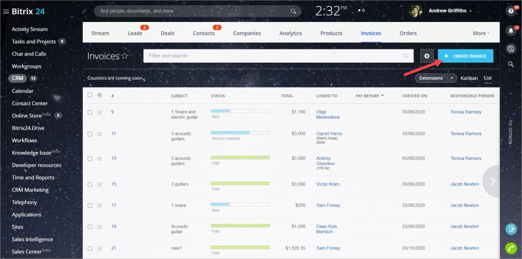The image size is (522, 259).
Task: Open invoice number 13 link
Action: [114, 158]
